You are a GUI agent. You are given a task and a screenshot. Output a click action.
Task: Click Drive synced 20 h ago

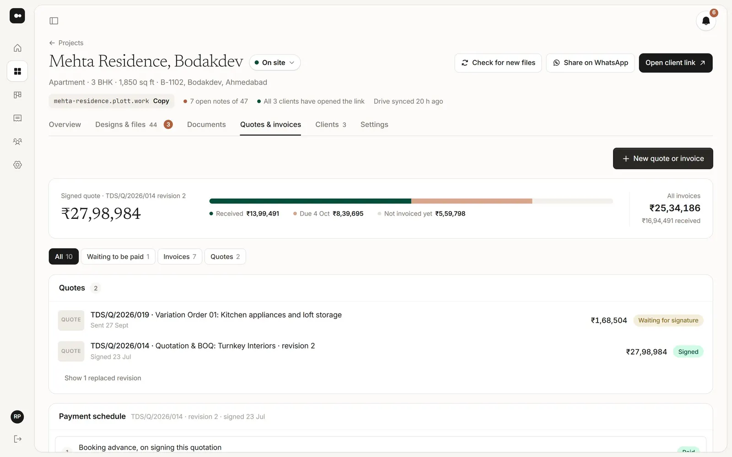point(408,101)
